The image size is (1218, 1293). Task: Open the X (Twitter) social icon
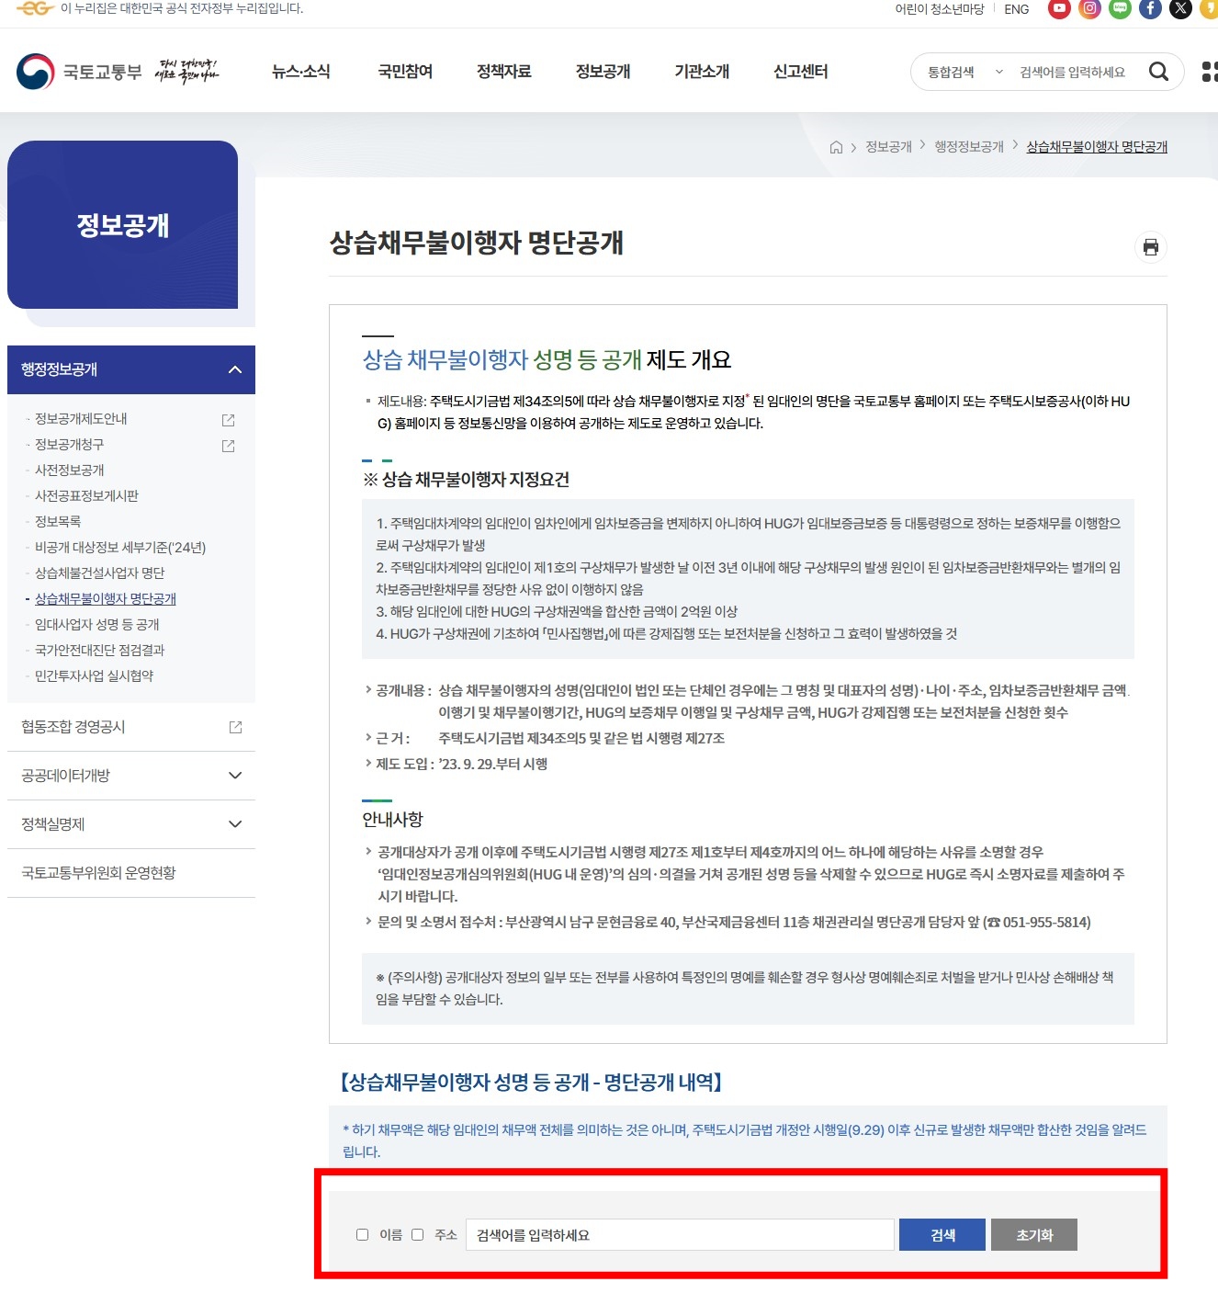click(x=1180, y=8)
